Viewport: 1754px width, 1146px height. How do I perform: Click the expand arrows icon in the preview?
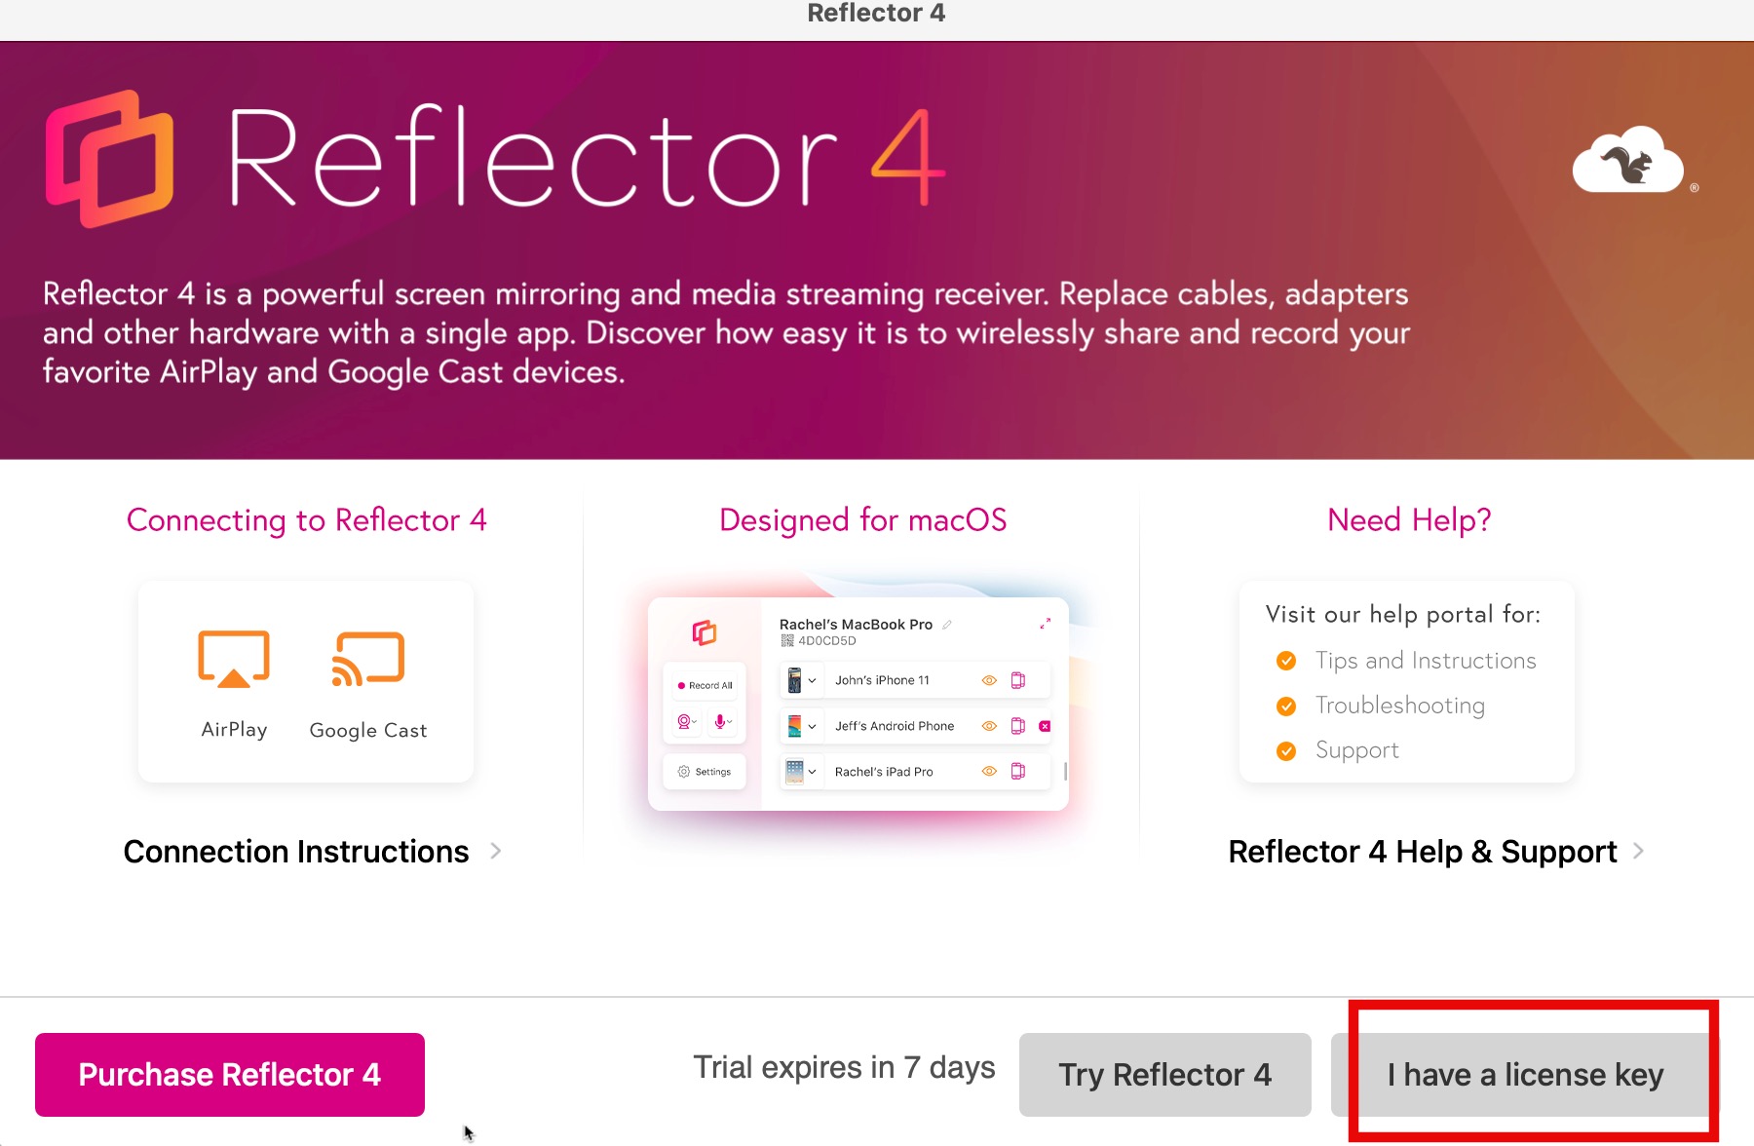point(1045,624)
